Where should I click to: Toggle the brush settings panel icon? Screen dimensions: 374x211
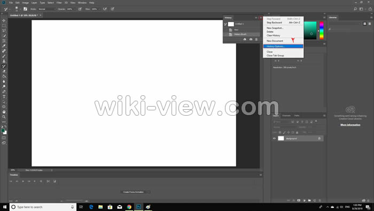point(25,9)
